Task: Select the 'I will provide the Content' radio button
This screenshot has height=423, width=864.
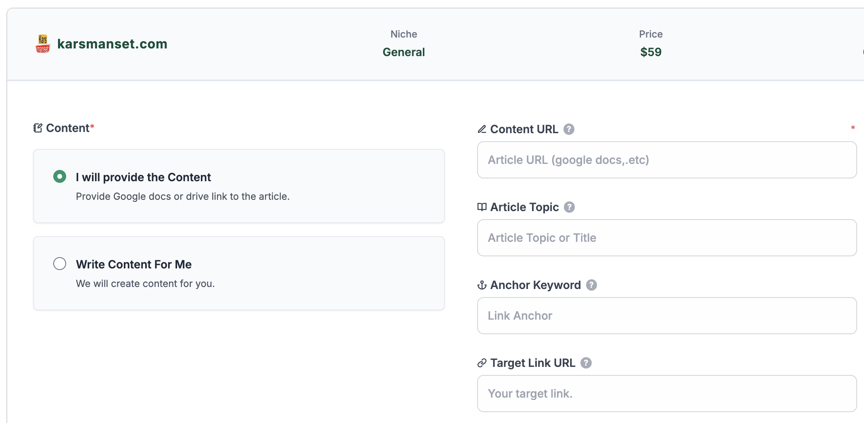Action: (x=60, y=176)
